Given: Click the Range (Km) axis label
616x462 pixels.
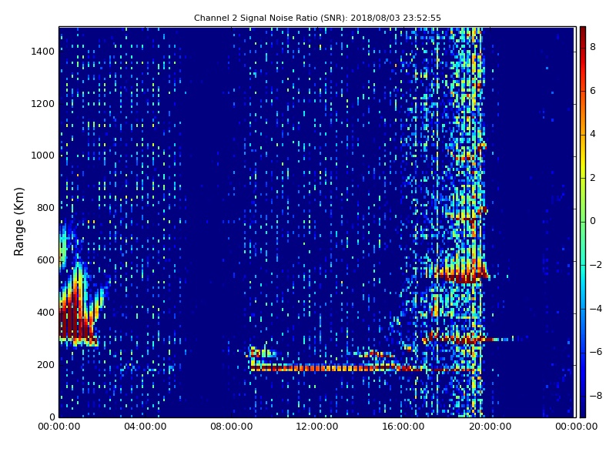Looking at the screenshot, I should tap(18, 222).
